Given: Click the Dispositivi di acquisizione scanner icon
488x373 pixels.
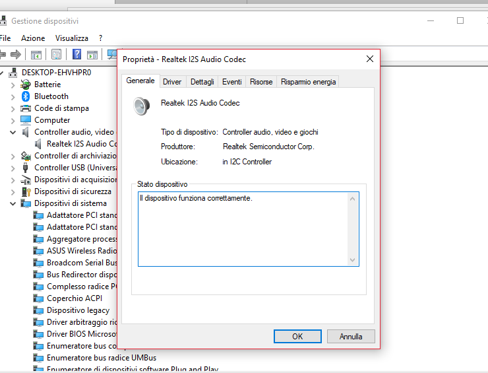Looking at the screenshot, I should tap(26, 180).
